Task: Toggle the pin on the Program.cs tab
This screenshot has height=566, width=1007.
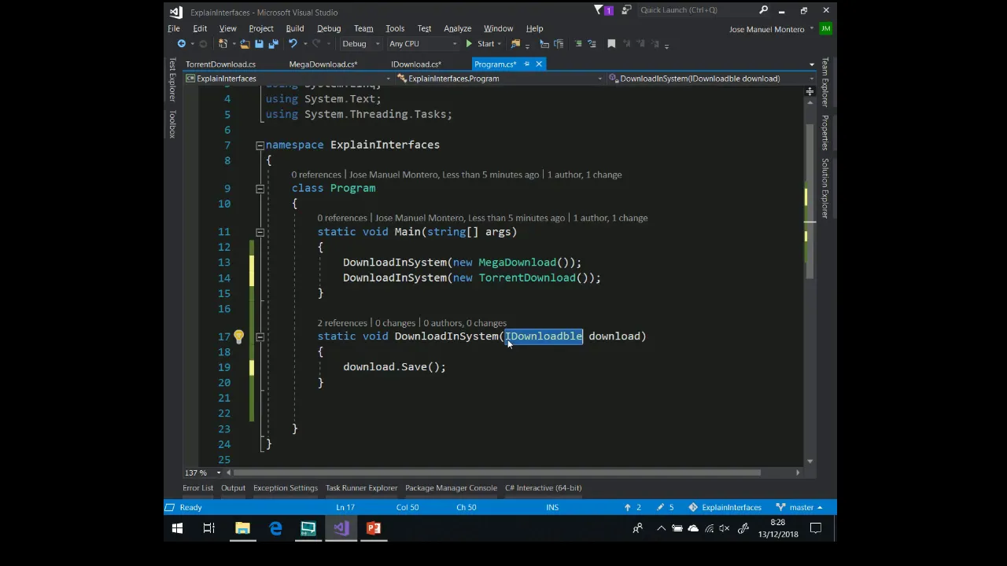Action: 526,64
